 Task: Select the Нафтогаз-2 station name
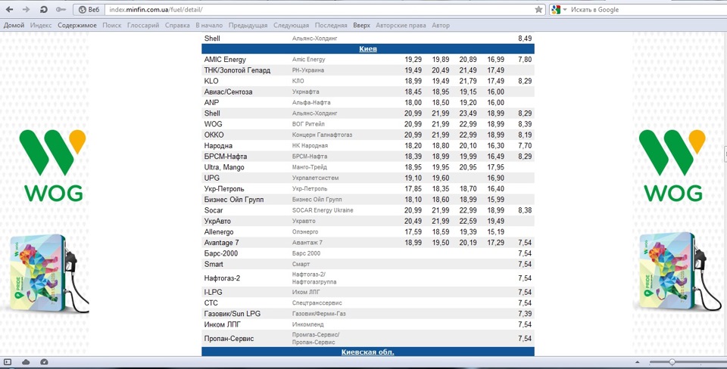point(222,278)
